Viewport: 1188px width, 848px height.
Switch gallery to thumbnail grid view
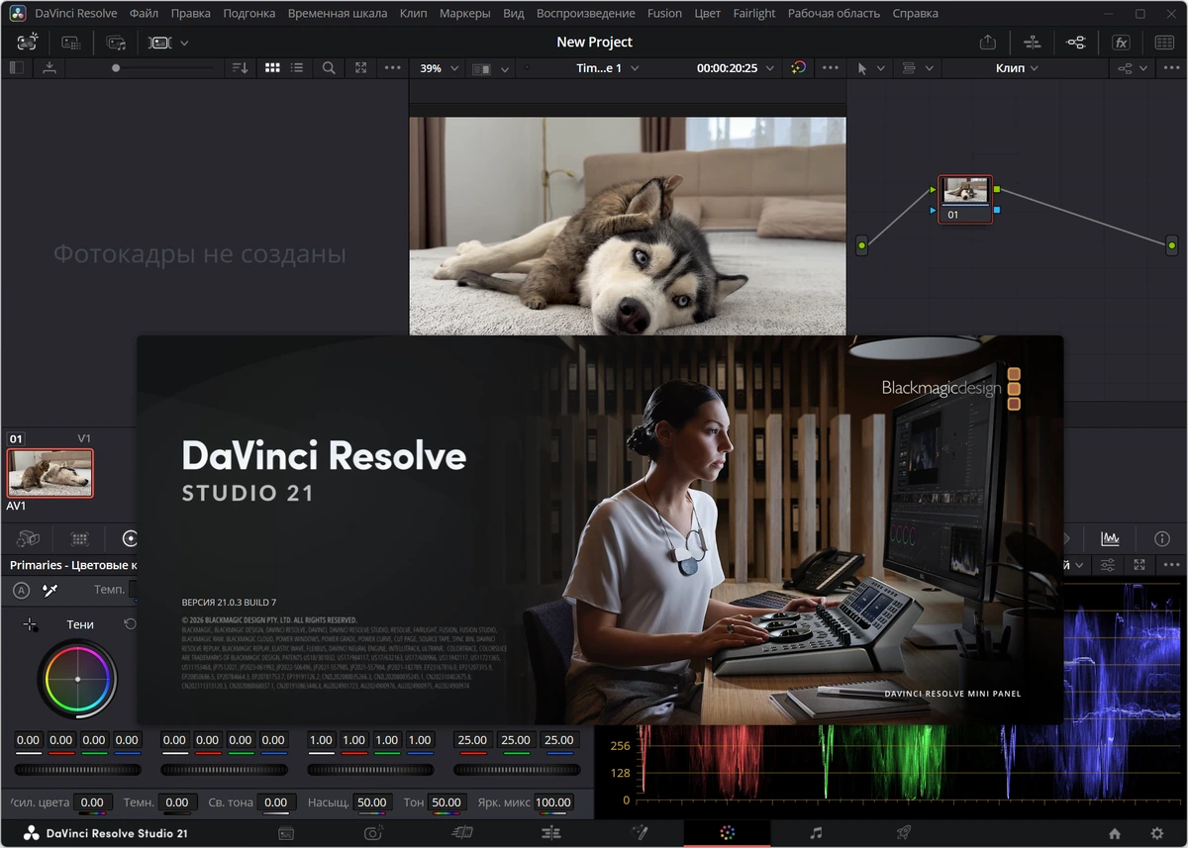tap(272, 68)
